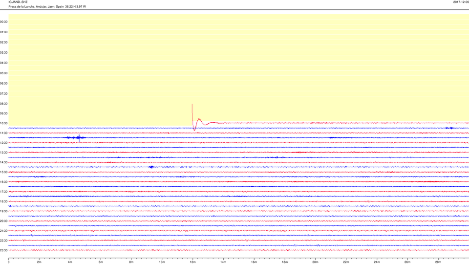Click the 4m tick label on the axis
This screenshot has width=469, height=264.
pyautogui.click(x=70, y=262)
